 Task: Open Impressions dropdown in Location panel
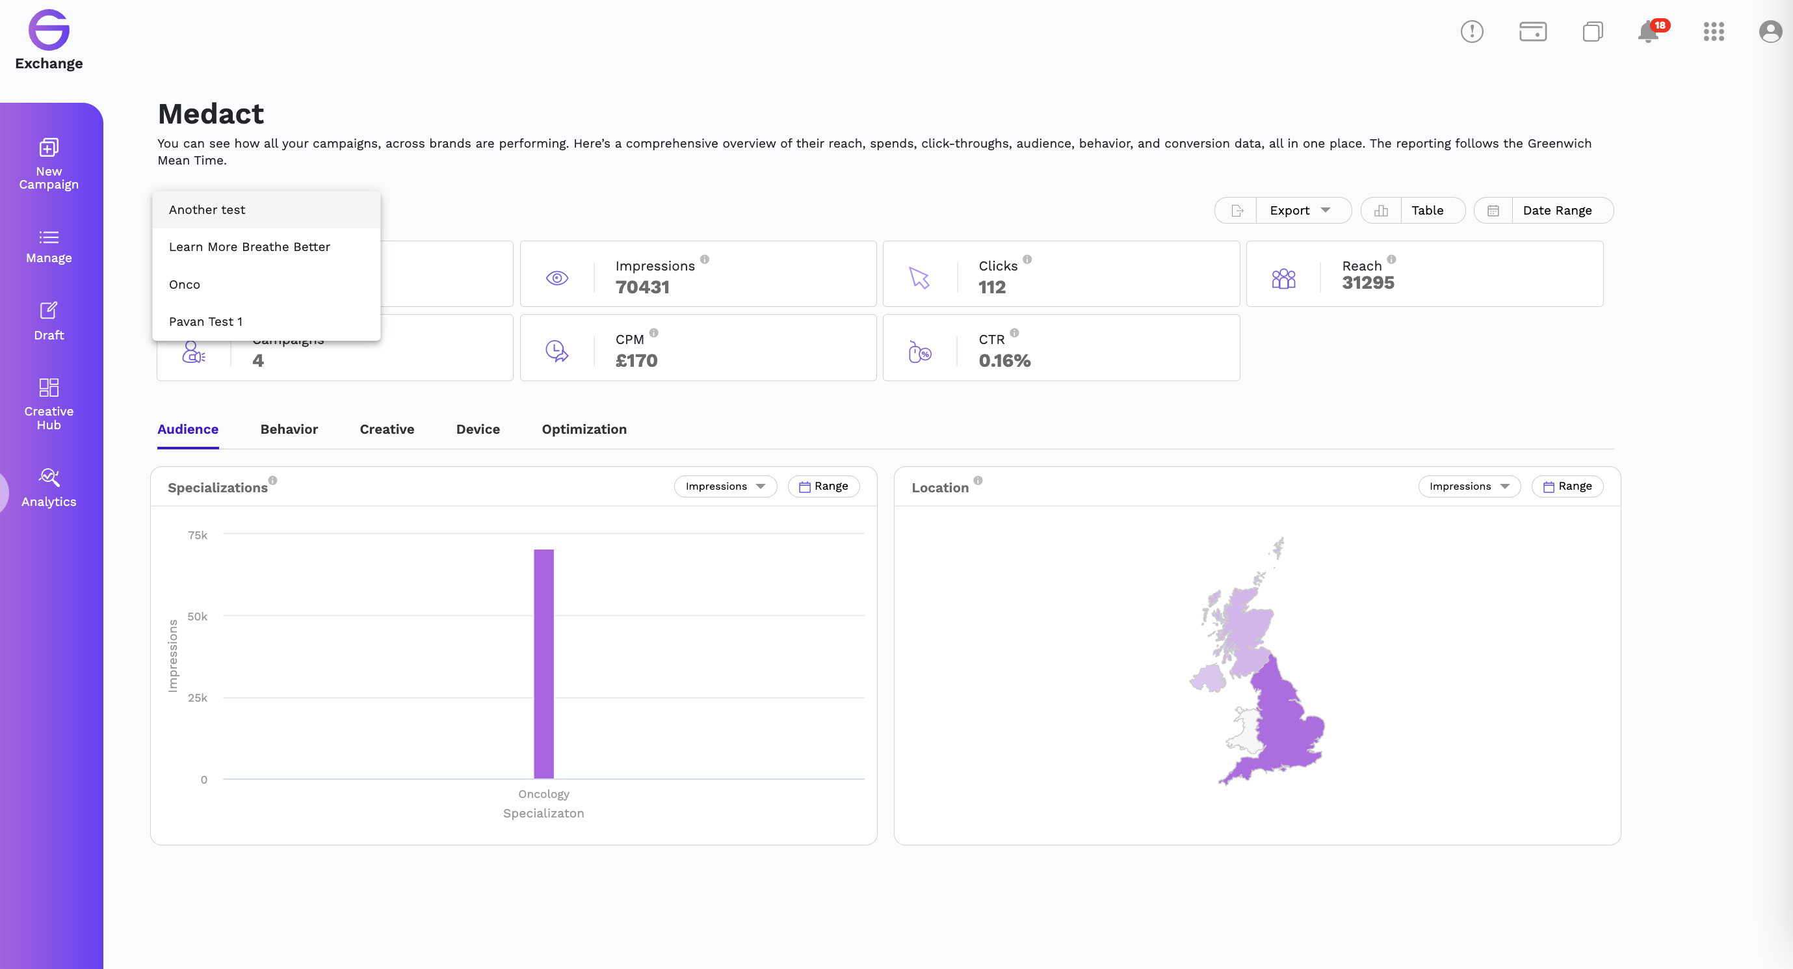[1469, 486]
